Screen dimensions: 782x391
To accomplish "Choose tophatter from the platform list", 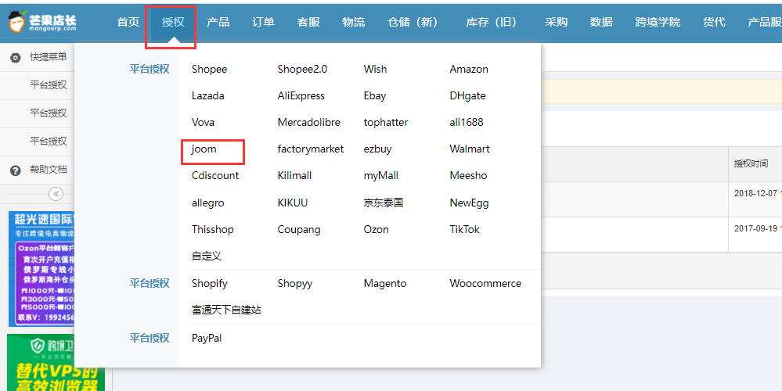I will click(x=386, y=122).
